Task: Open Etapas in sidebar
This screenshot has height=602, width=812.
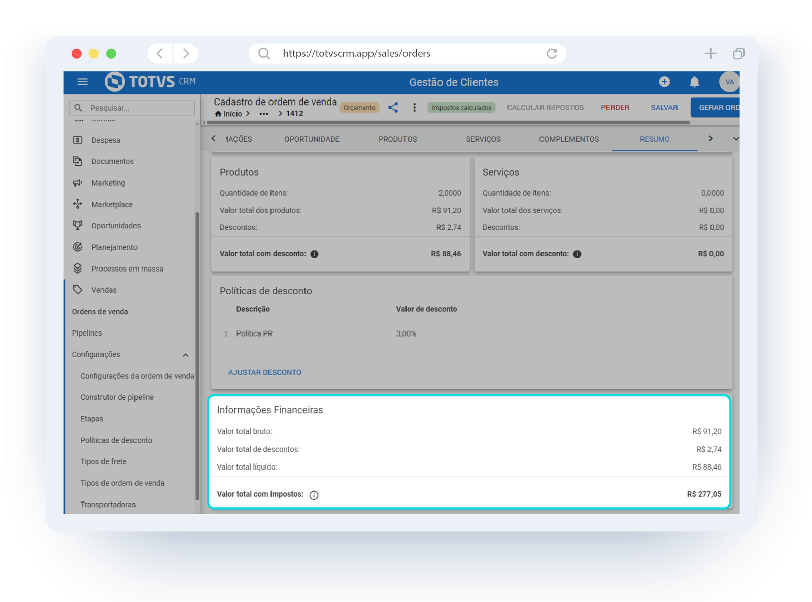Action: click(92, 419)
